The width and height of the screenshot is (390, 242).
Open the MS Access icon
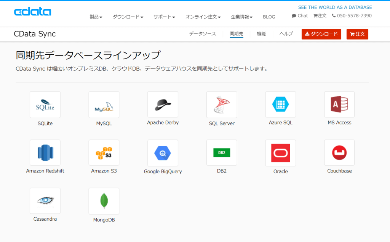point(339,104)
